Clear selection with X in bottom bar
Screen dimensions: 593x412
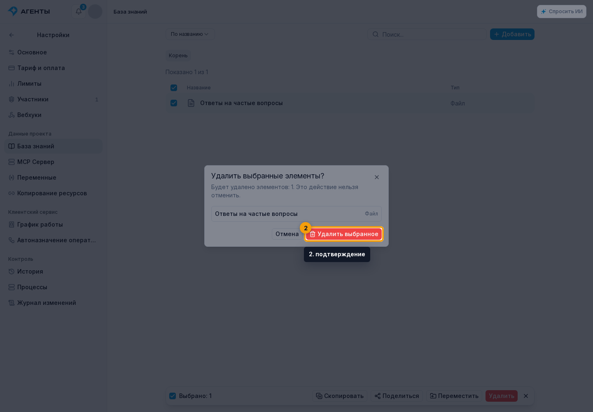point(526,396)
